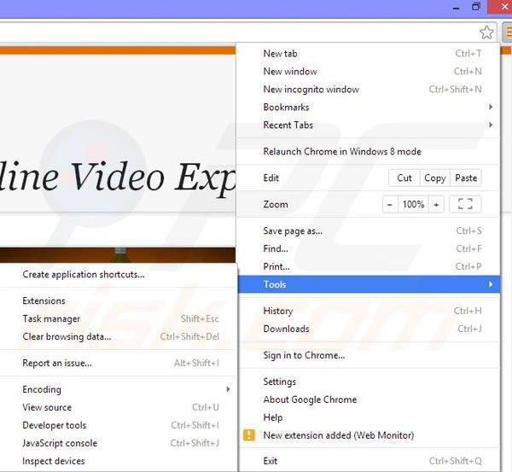
Task: Minimize the Chrome window
Action: tap(457, 7)
